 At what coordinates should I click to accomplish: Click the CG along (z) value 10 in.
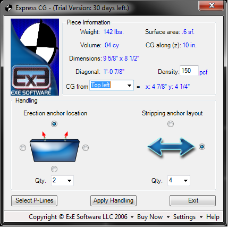pyautogui.click(x=189, y=45)
